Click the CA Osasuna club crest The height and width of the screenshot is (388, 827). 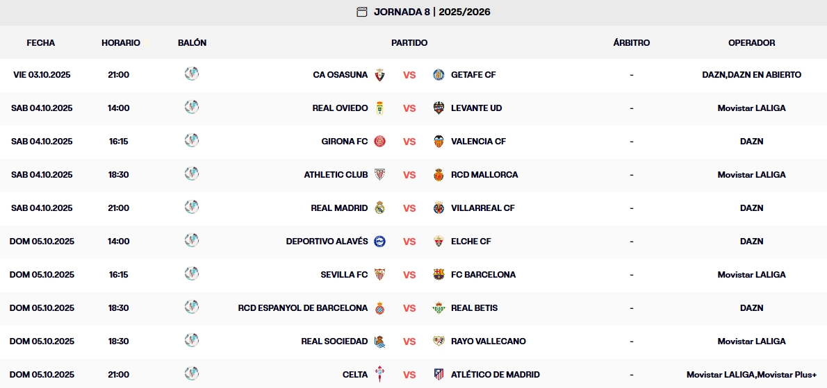(x=379, y=75)
